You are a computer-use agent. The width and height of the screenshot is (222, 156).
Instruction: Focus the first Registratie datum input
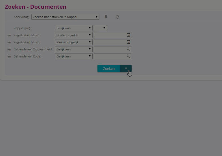(x=110, y=35)
